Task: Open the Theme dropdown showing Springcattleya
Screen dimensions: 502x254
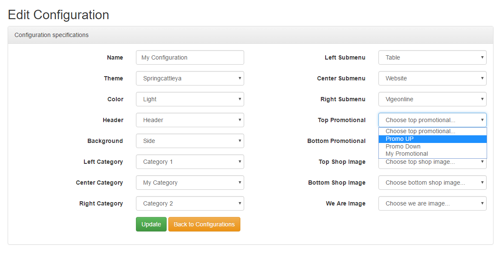Action: [190, 78]
